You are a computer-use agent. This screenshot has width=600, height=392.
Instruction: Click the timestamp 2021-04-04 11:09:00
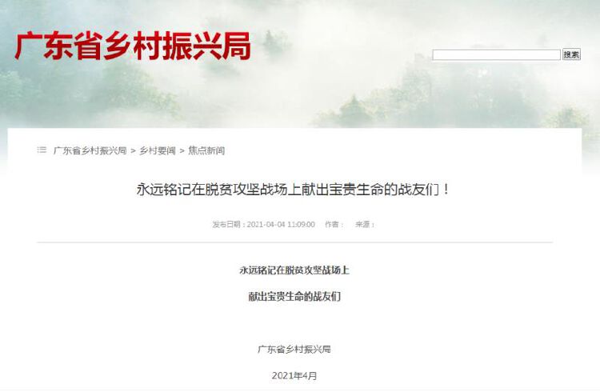click(281, 224)
